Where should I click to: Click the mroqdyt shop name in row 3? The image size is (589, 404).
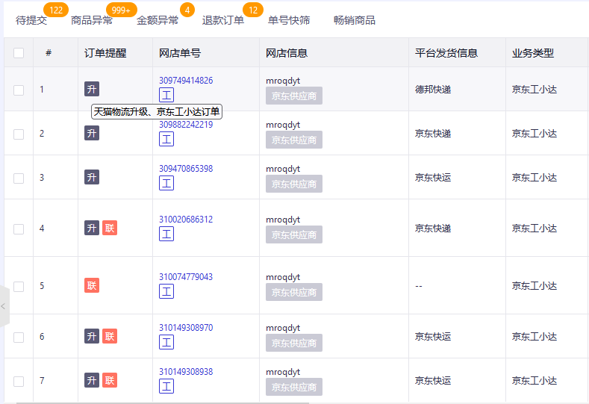click(x=283, y=169)
